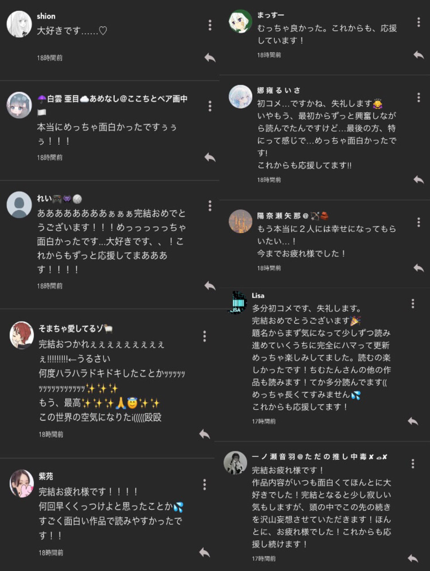Reply to そまちゃ愛してるゾ's comment

point(205,434)
